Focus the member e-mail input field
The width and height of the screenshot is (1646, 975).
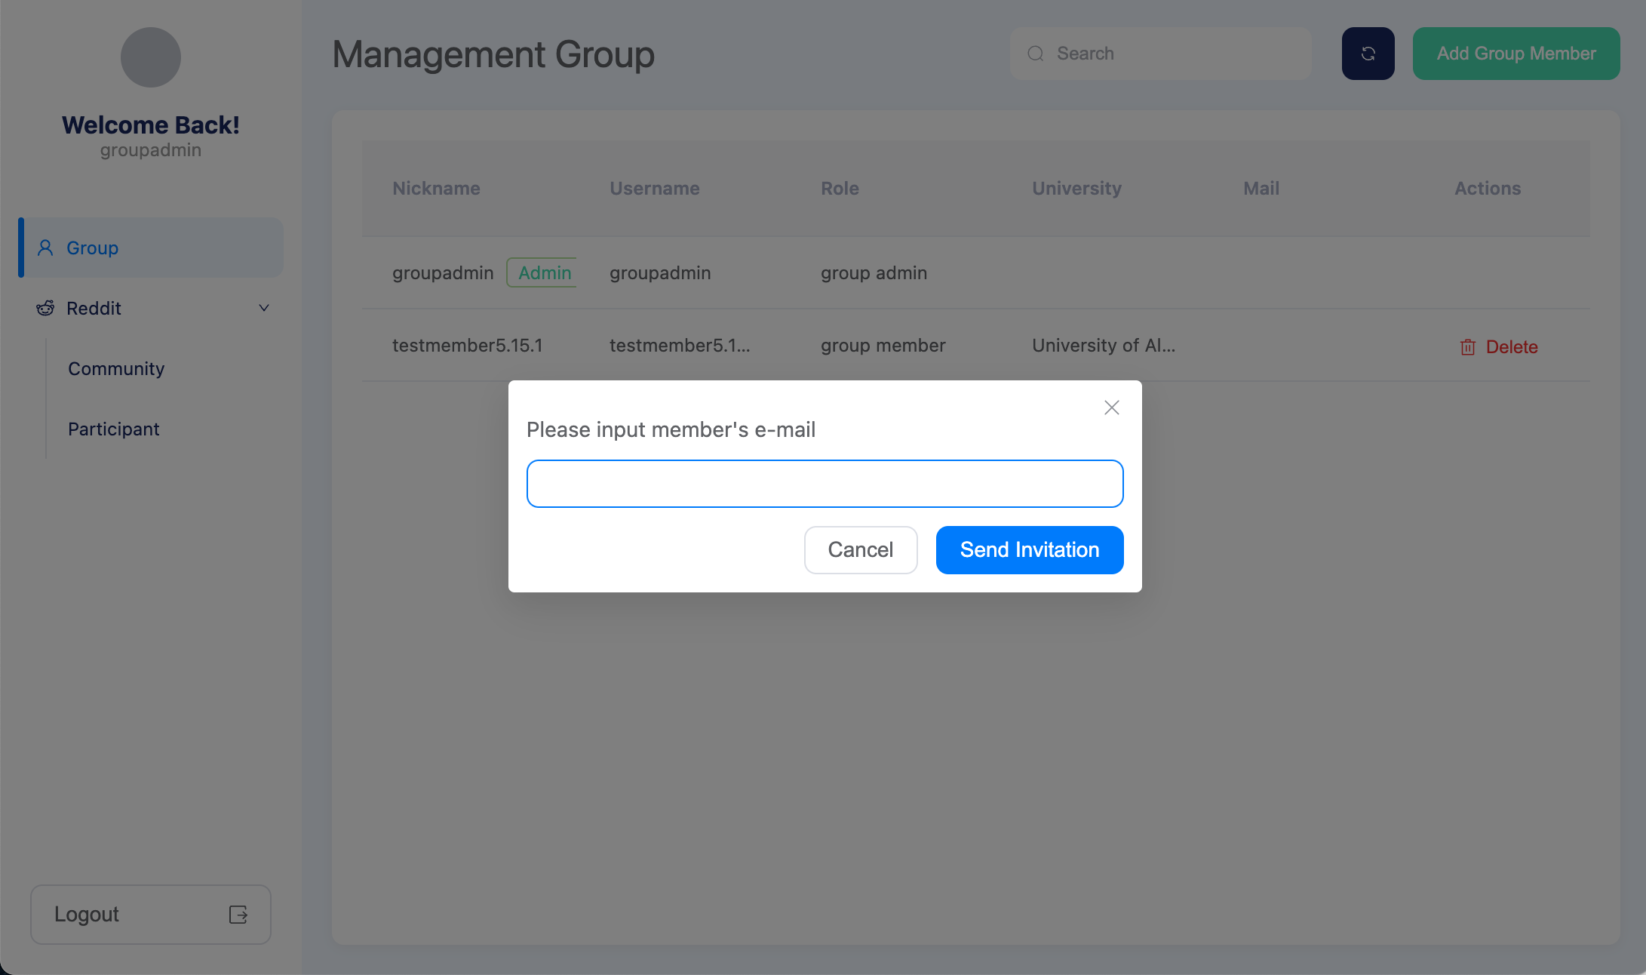825,484
